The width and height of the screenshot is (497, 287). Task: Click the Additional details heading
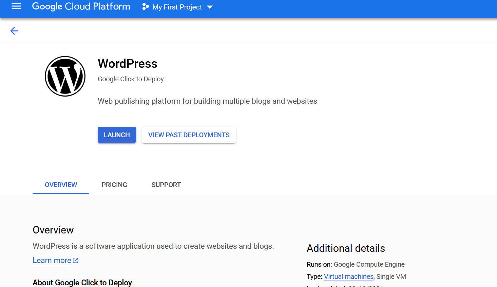(x=346, y=248)
